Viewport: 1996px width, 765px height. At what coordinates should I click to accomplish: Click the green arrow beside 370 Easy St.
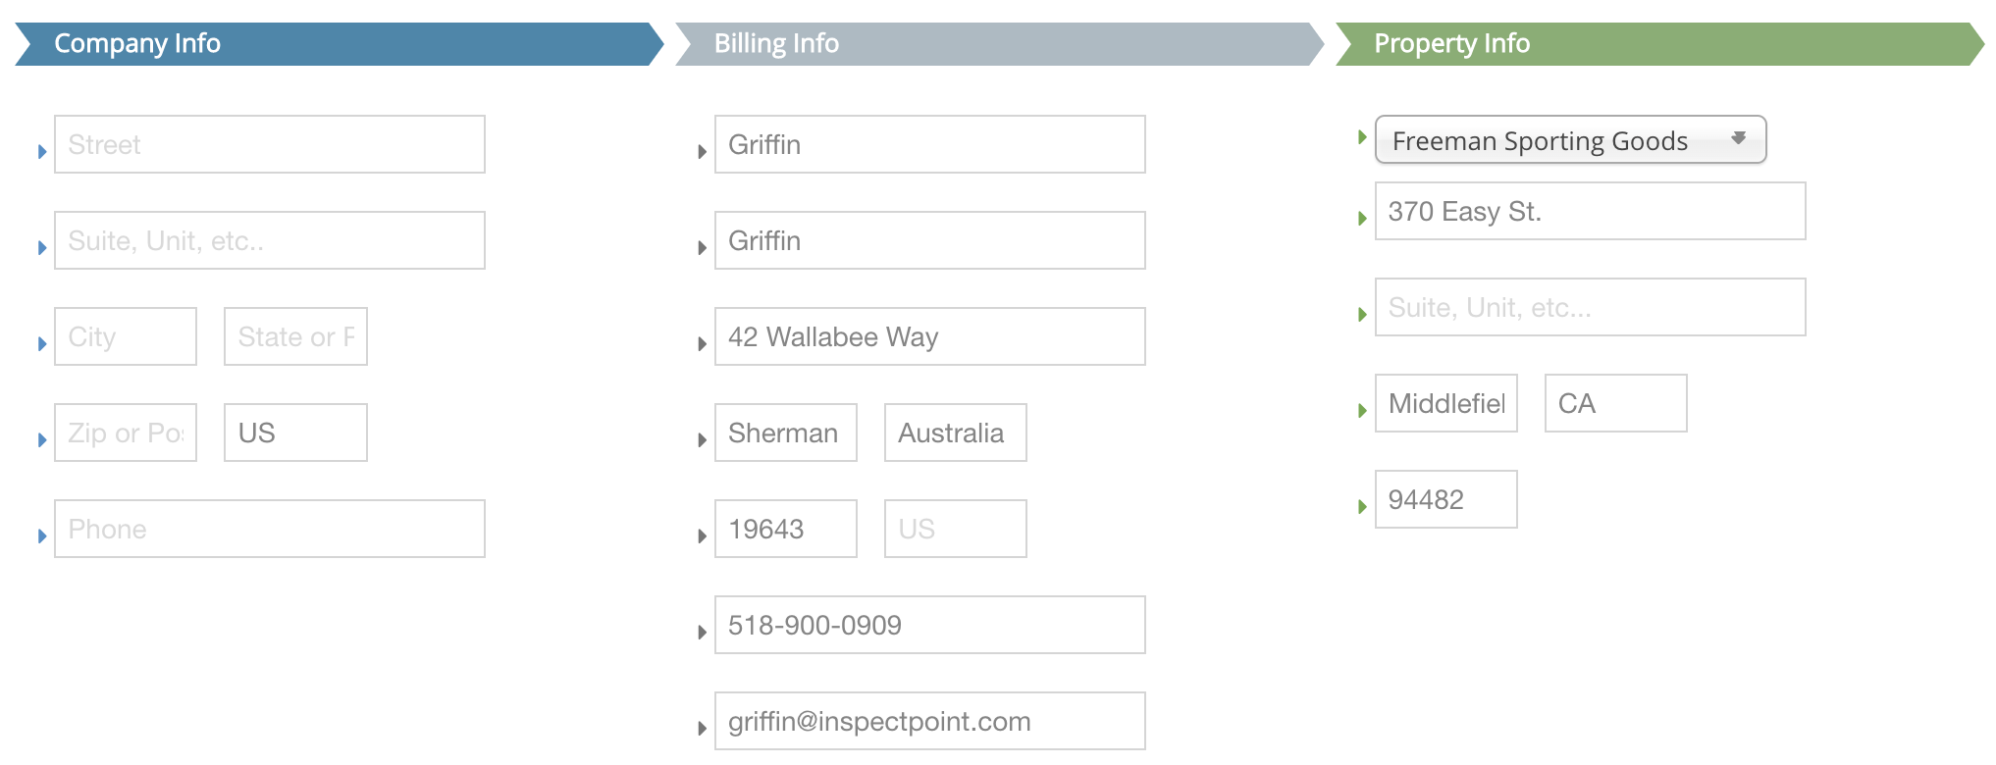pos(1362,218)
